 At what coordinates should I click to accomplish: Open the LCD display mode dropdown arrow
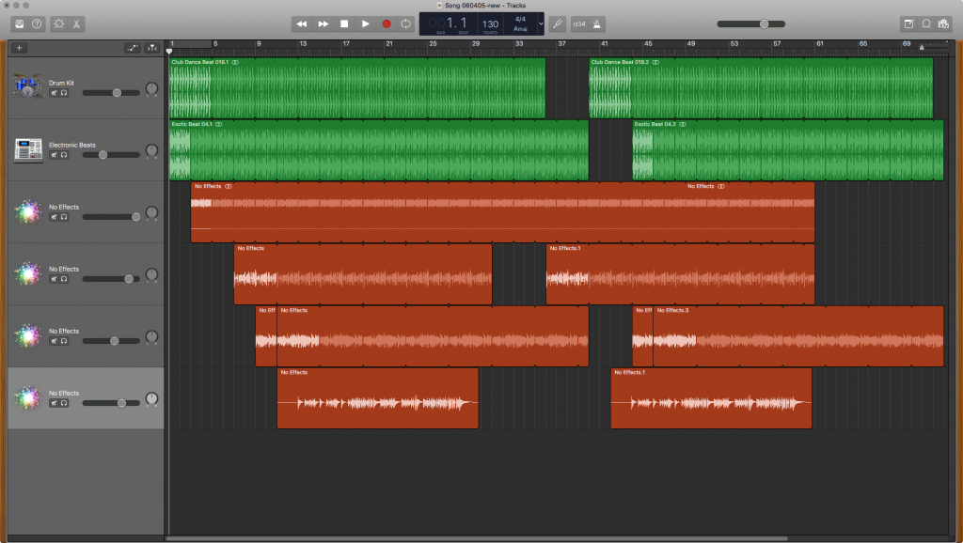pyautogui.click(x=541, y=23)
